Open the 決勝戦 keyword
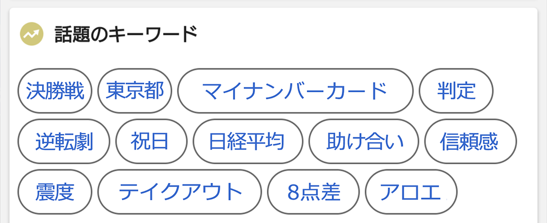547x223 pixels. point(55,91)
